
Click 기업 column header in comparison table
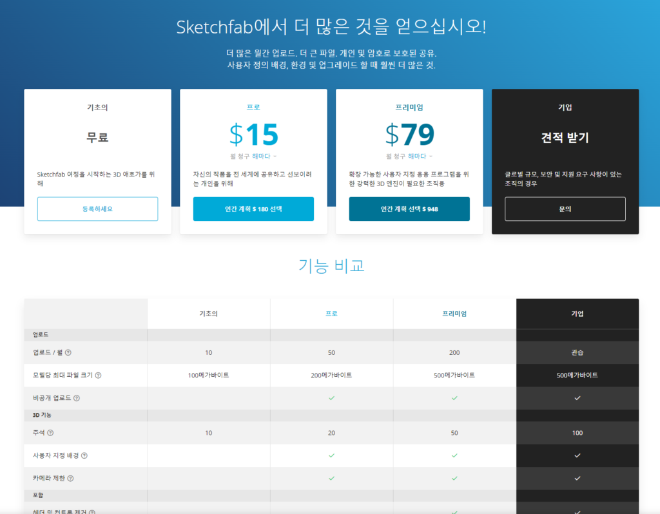point(577,314)
